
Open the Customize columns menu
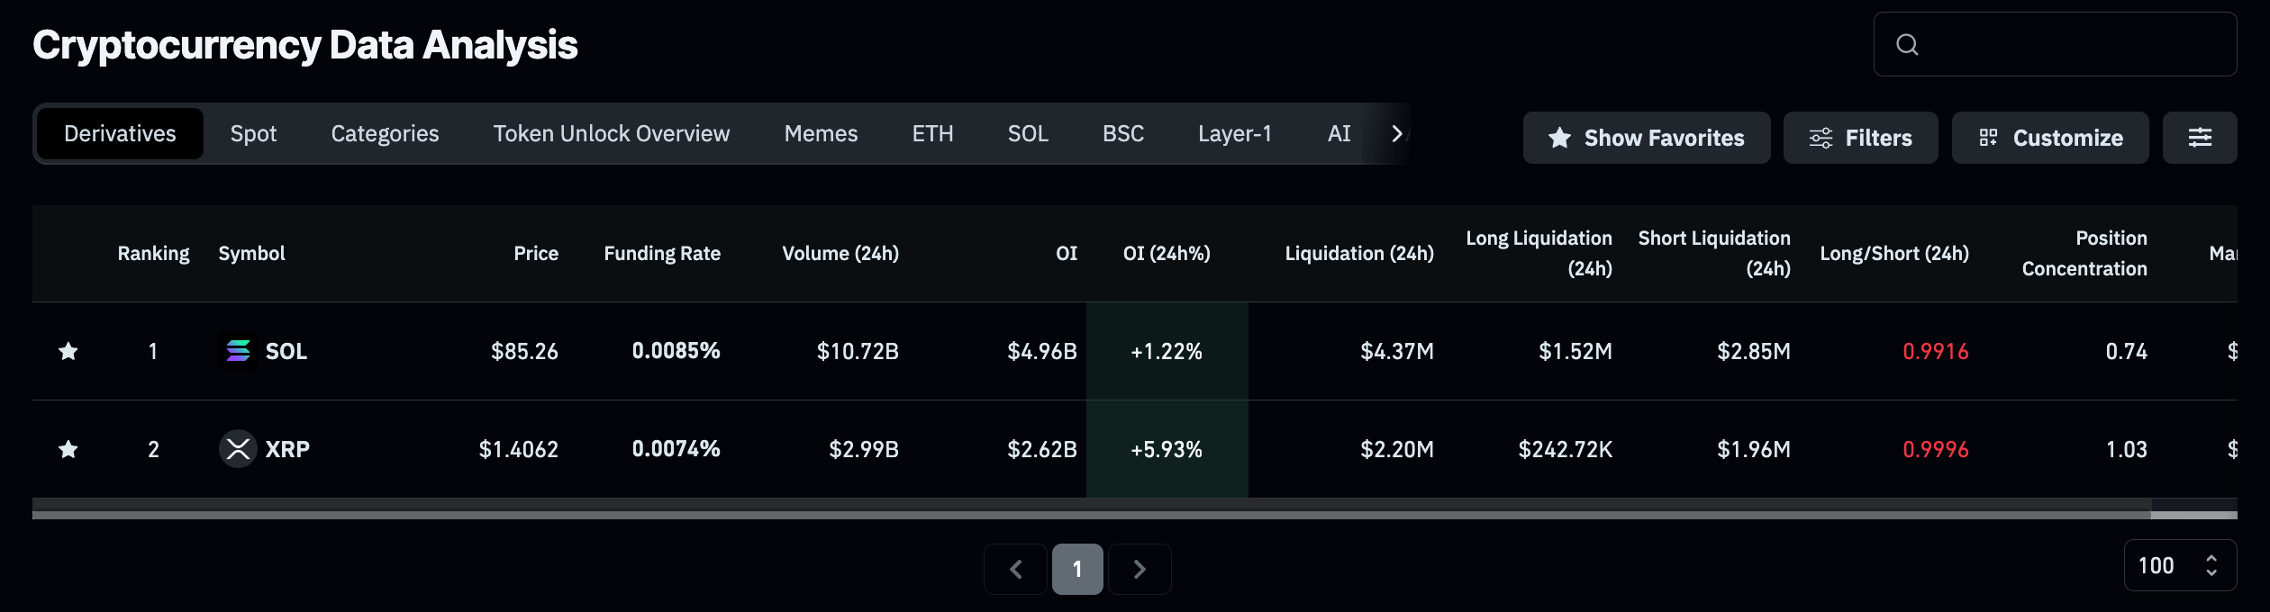pyautogui.click(x=2049, y=138)
